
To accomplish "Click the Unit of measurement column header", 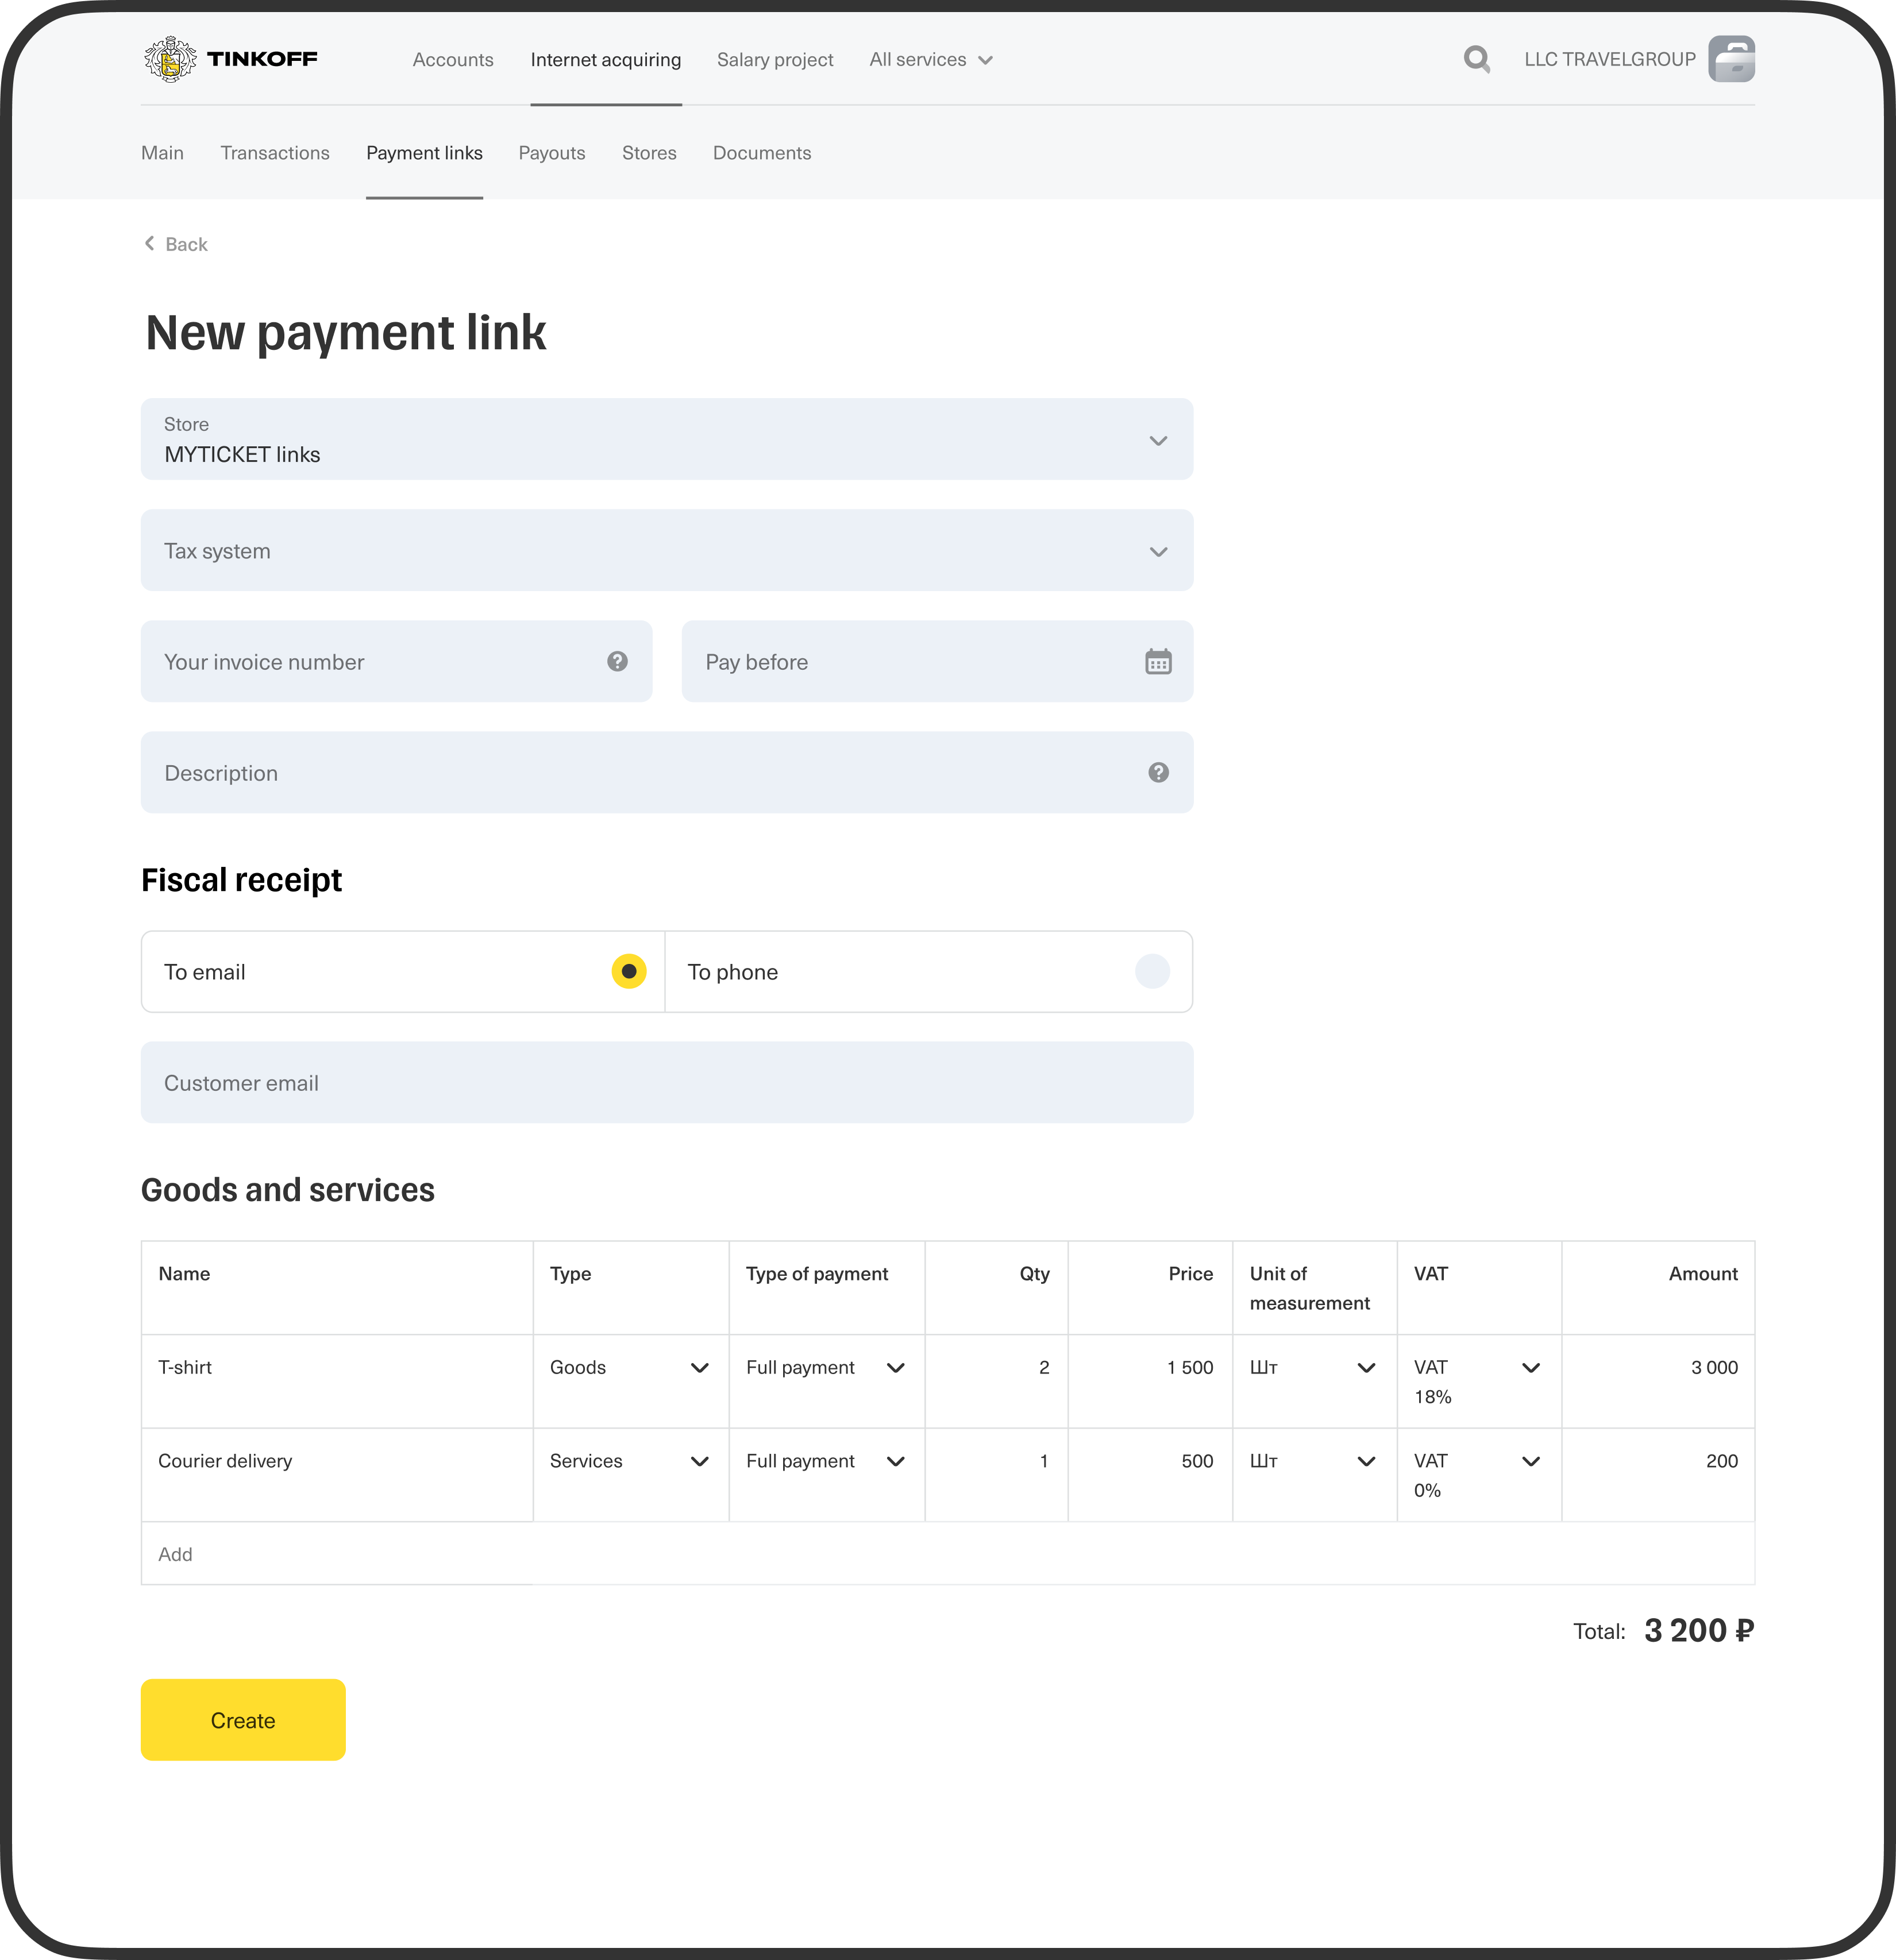I will [1309, 1288].
